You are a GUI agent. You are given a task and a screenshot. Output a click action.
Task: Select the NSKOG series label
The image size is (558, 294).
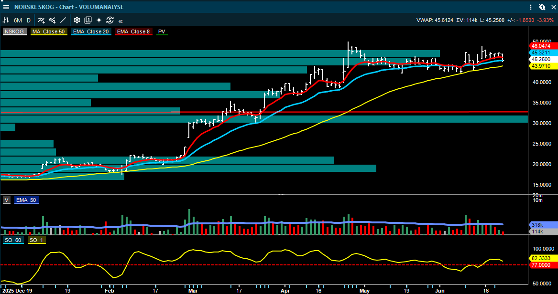(15, 31)
